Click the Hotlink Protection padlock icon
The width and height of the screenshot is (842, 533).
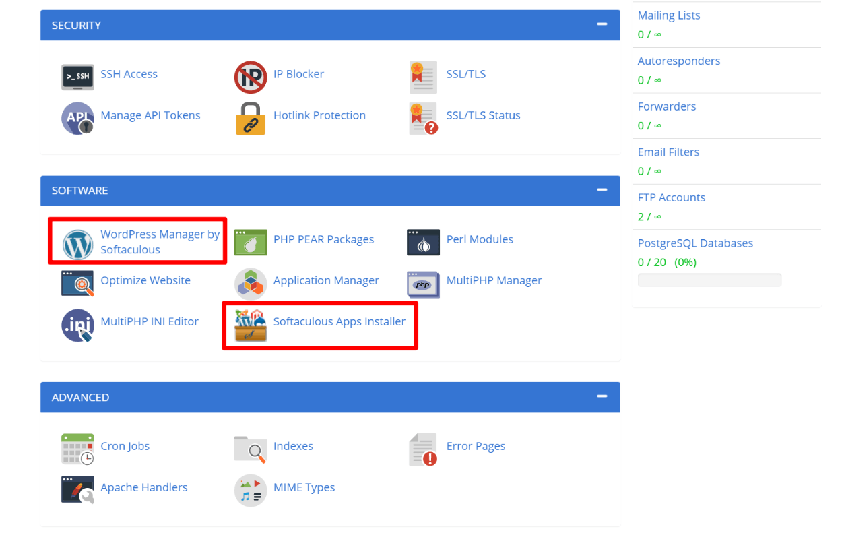pos(251,118)
